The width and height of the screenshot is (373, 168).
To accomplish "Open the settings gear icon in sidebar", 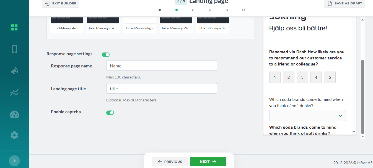I will point(14,135).
